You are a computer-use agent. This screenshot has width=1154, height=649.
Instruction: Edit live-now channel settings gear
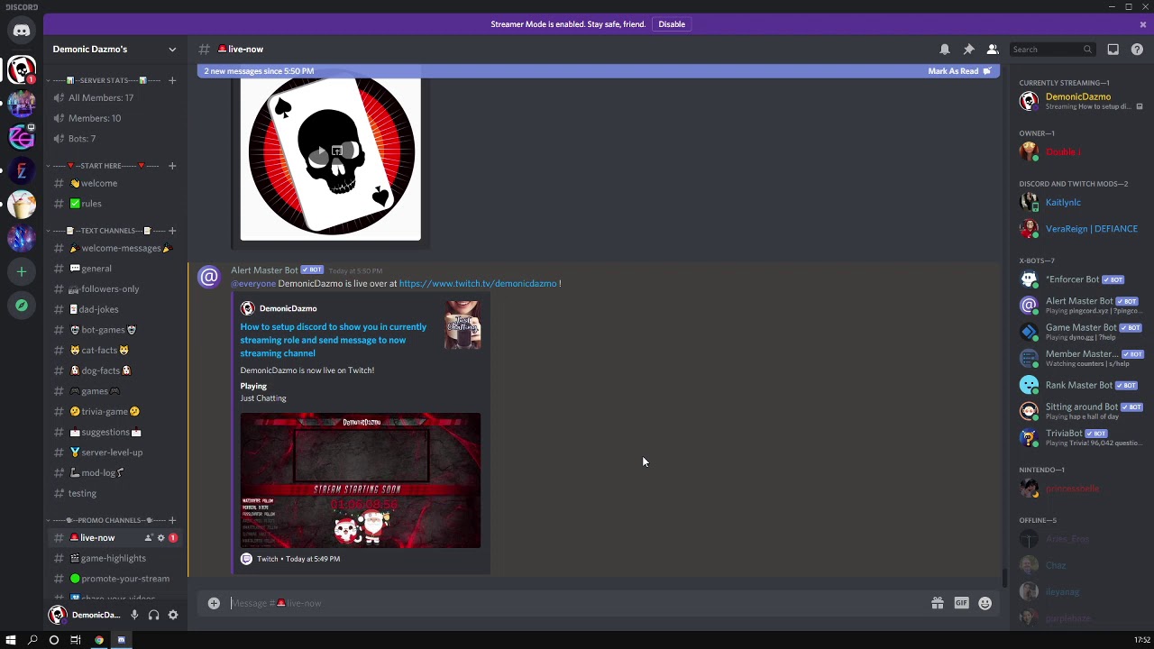[160, 538]
